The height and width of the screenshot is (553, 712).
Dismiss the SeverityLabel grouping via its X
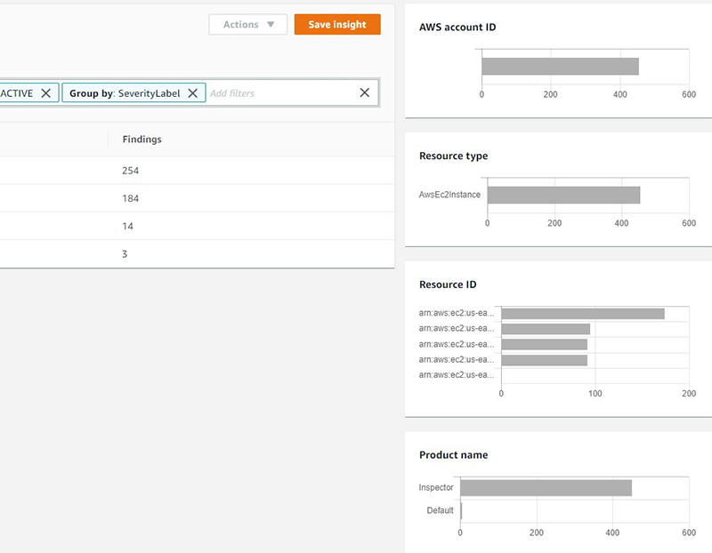tap(193, 92)
